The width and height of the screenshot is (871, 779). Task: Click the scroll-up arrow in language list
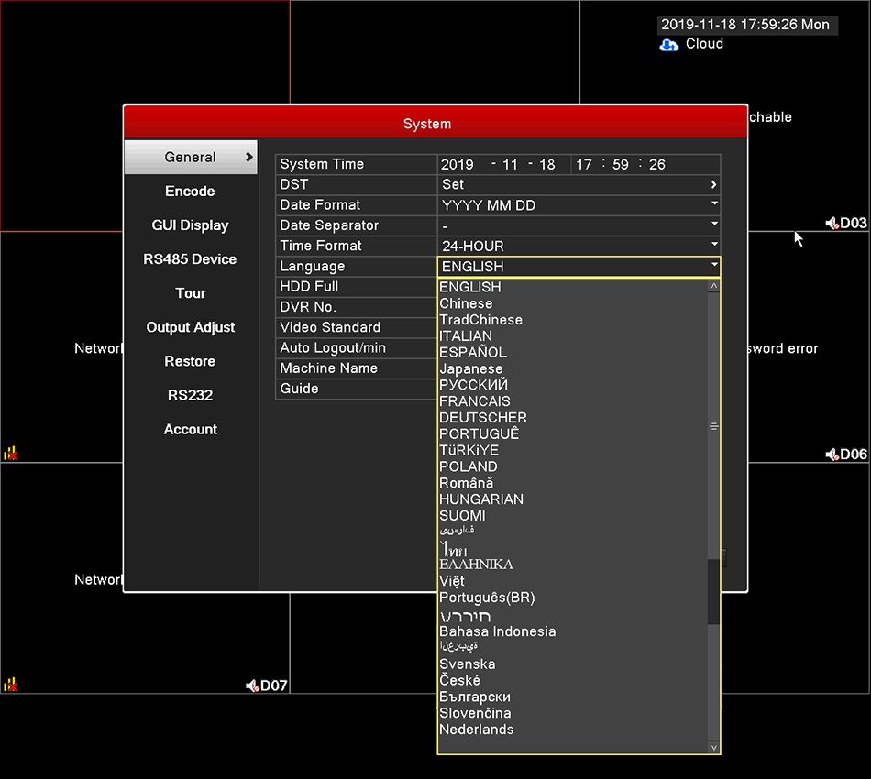tap(714, 285)
